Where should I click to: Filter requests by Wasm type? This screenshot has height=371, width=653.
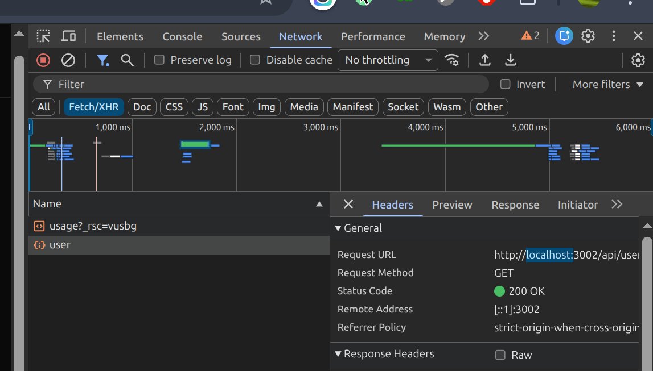click(x=447, y=107)
